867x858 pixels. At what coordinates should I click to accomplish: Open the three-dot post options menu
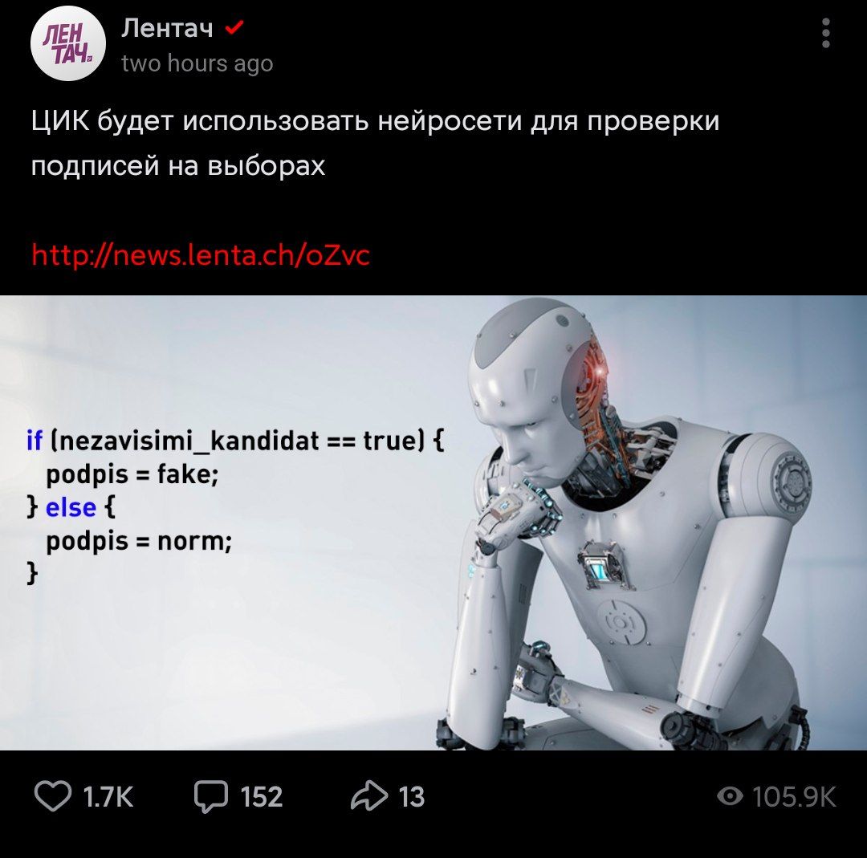click(x=825, y=33)
